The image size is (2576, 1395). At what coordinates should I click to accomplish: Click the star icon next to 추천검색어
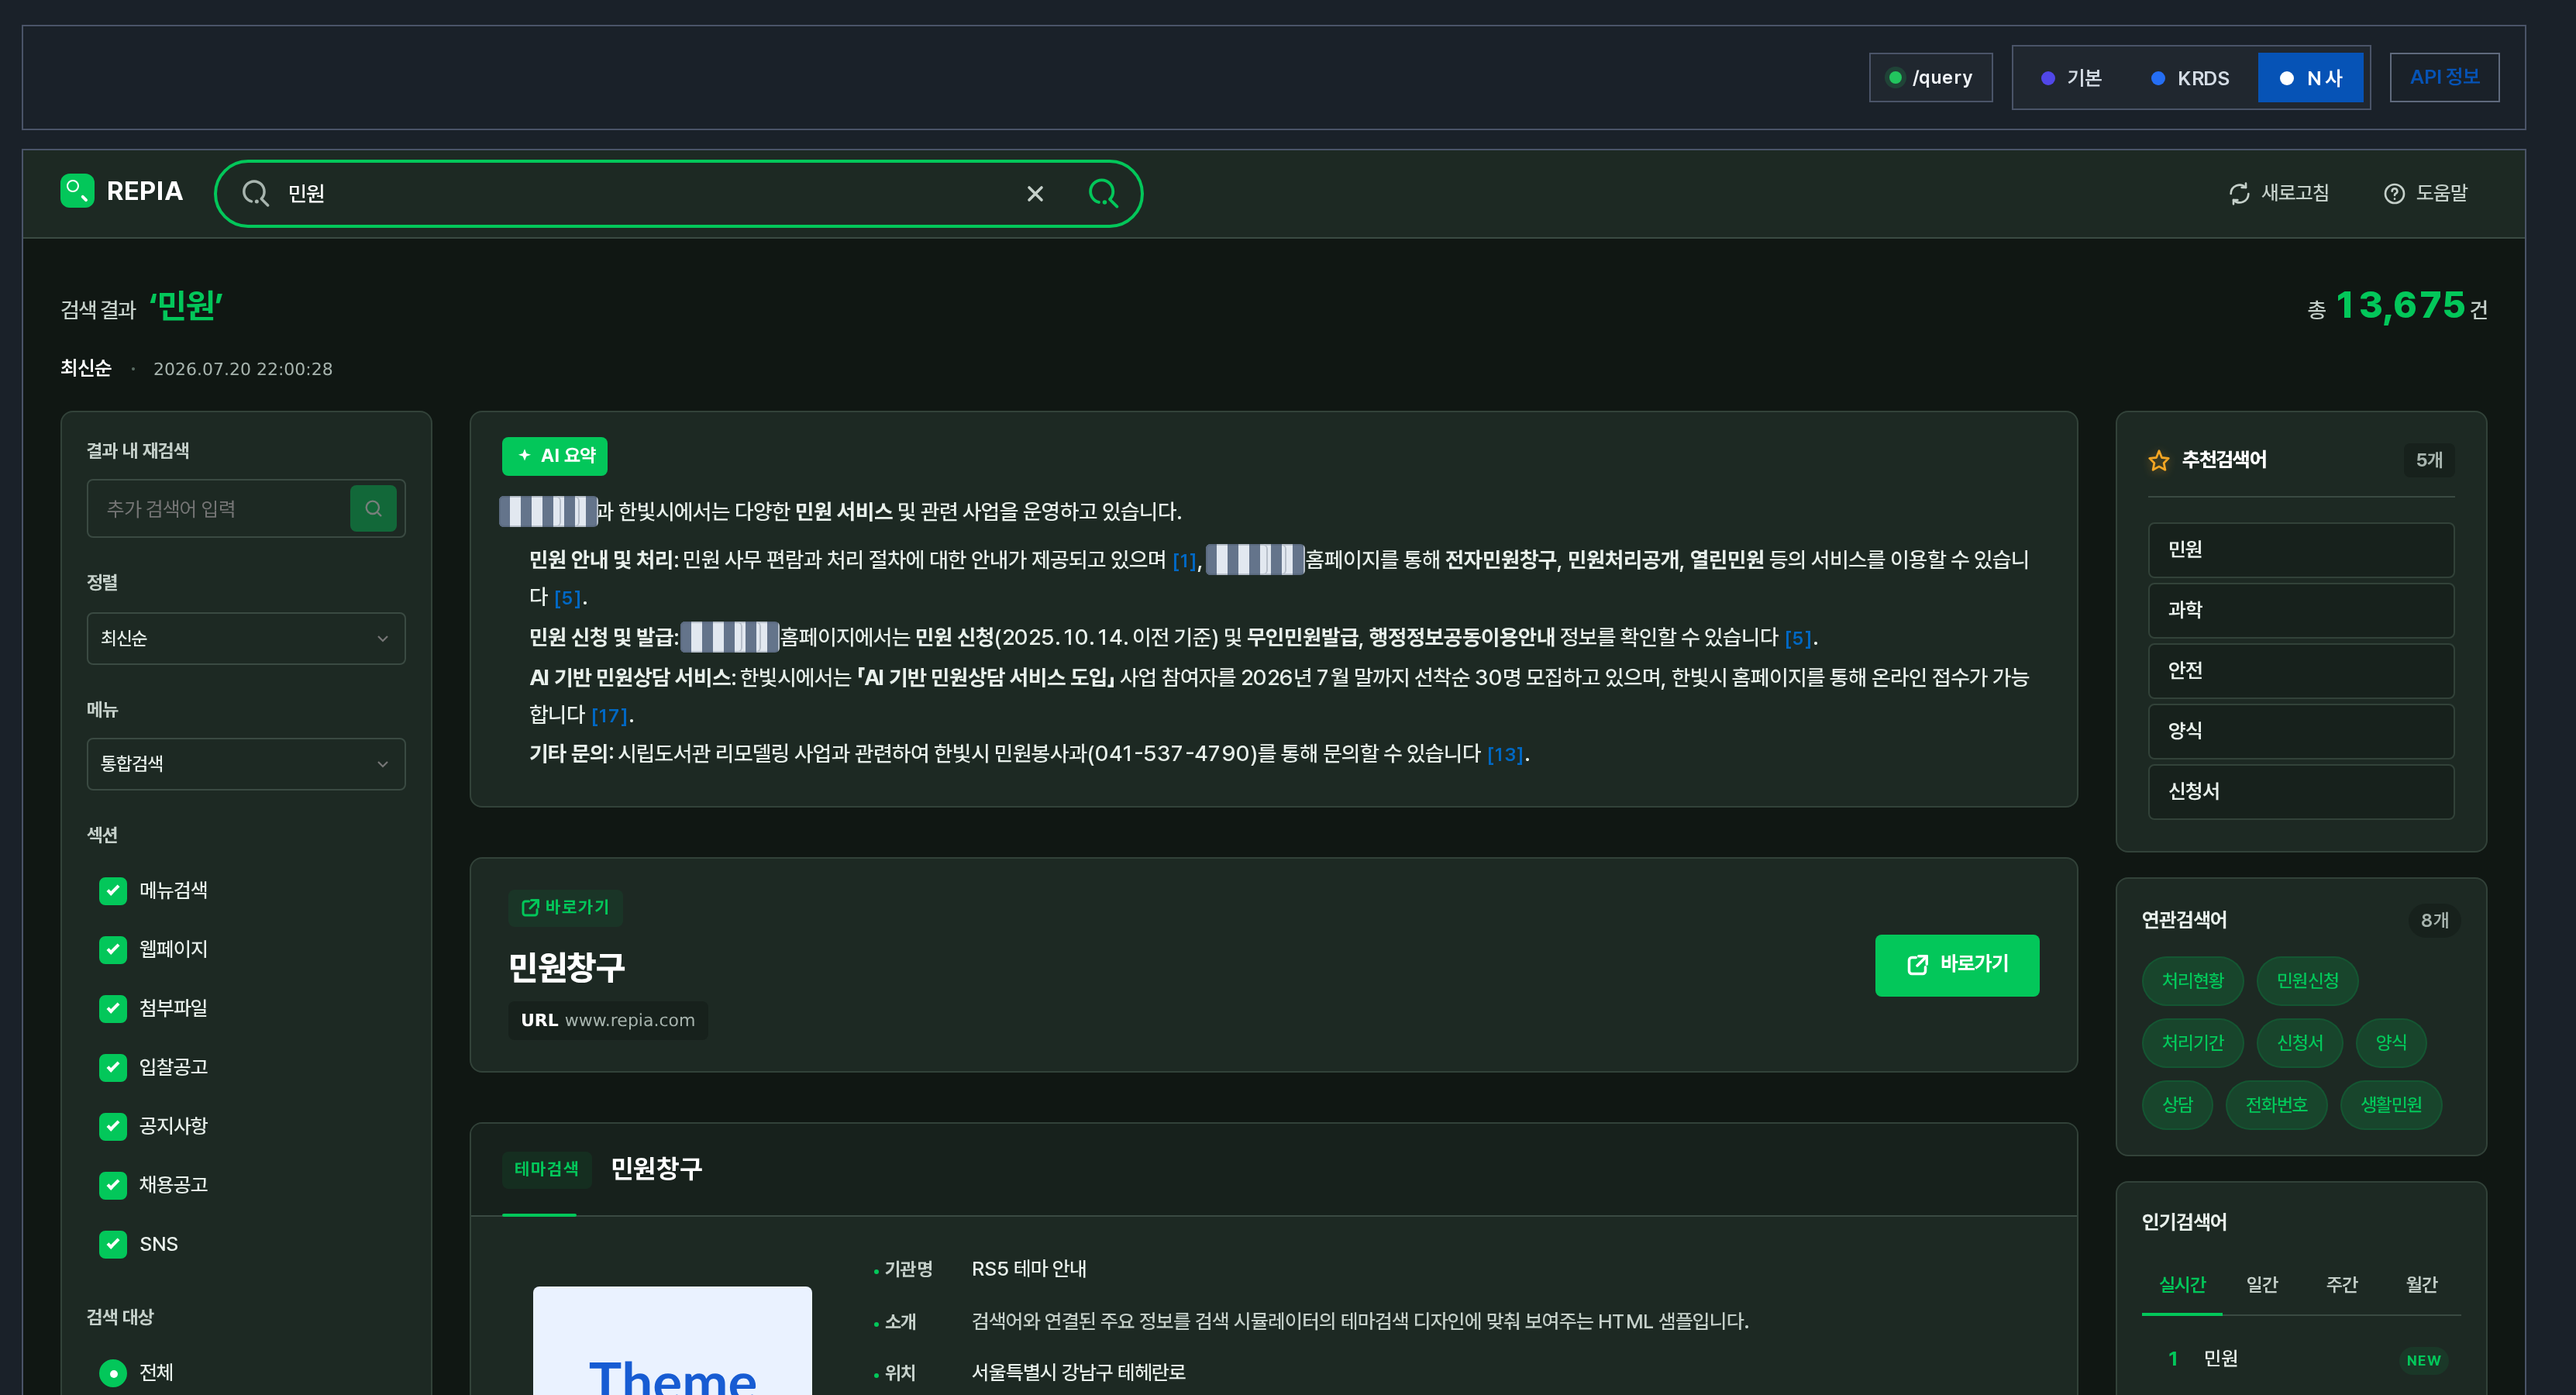pos(2159,460)
